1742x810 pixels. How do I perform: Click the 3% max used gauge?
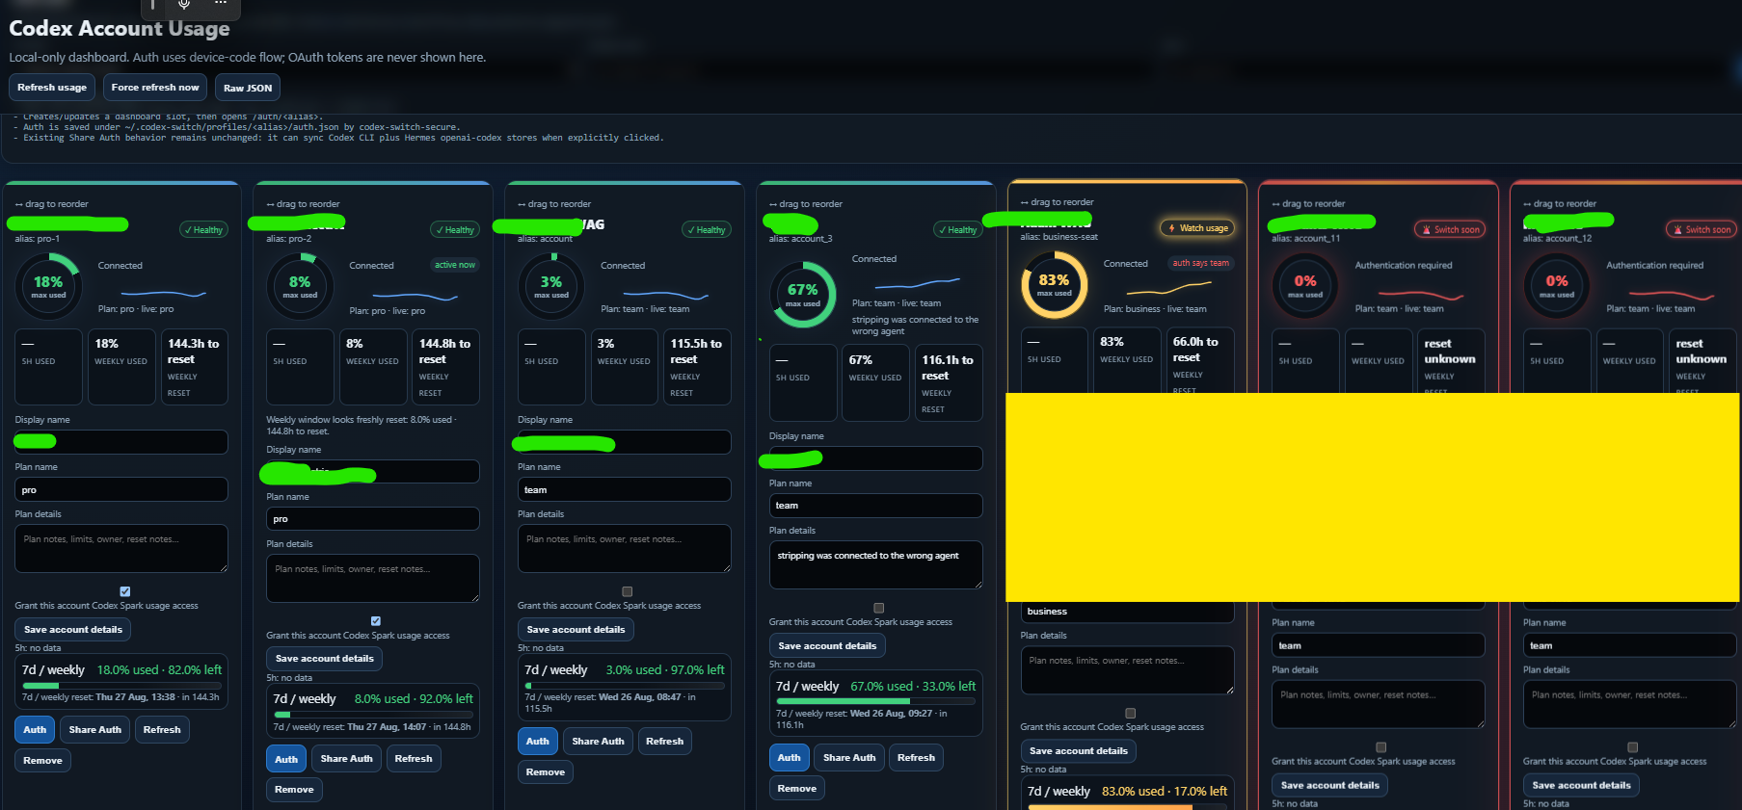click(x=551, y=286)
